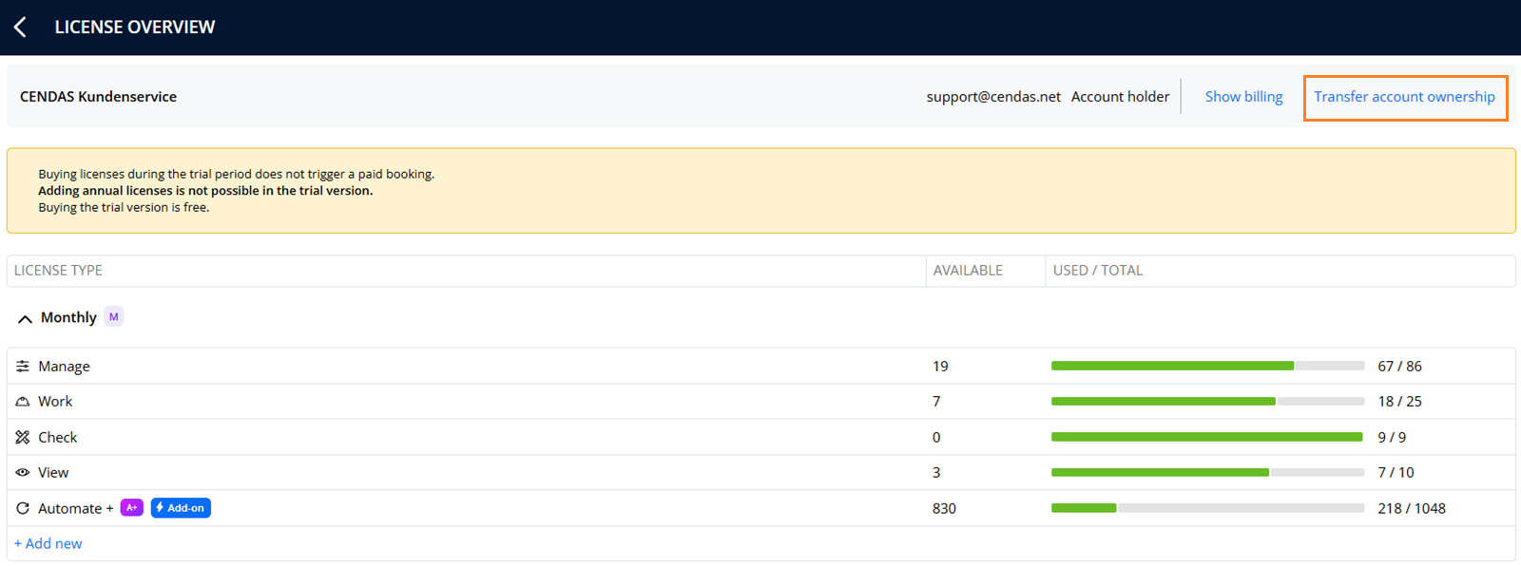The image size is (1521, 567).
Task: Click Transfer account ownership
Action: (x=1404, y=97)
